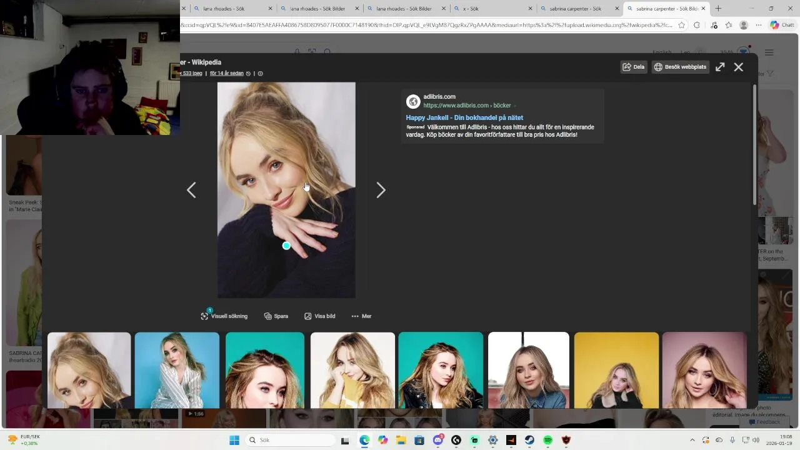Click Besök webbplats button
This screenshot has width=800, height=450.
pos(680,67)
